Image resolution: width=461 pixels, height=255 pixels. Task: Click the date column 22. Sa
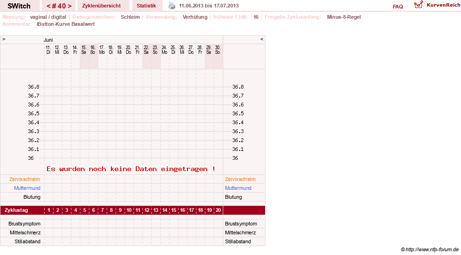tap(146, 50)
